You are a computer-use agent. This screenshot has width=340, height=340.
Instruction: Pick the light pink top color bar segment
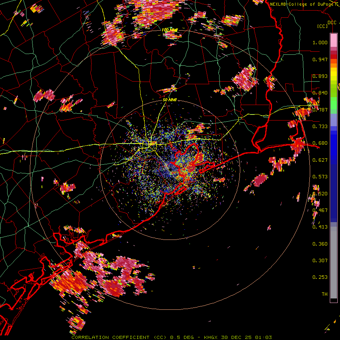(x=334, y=40)
